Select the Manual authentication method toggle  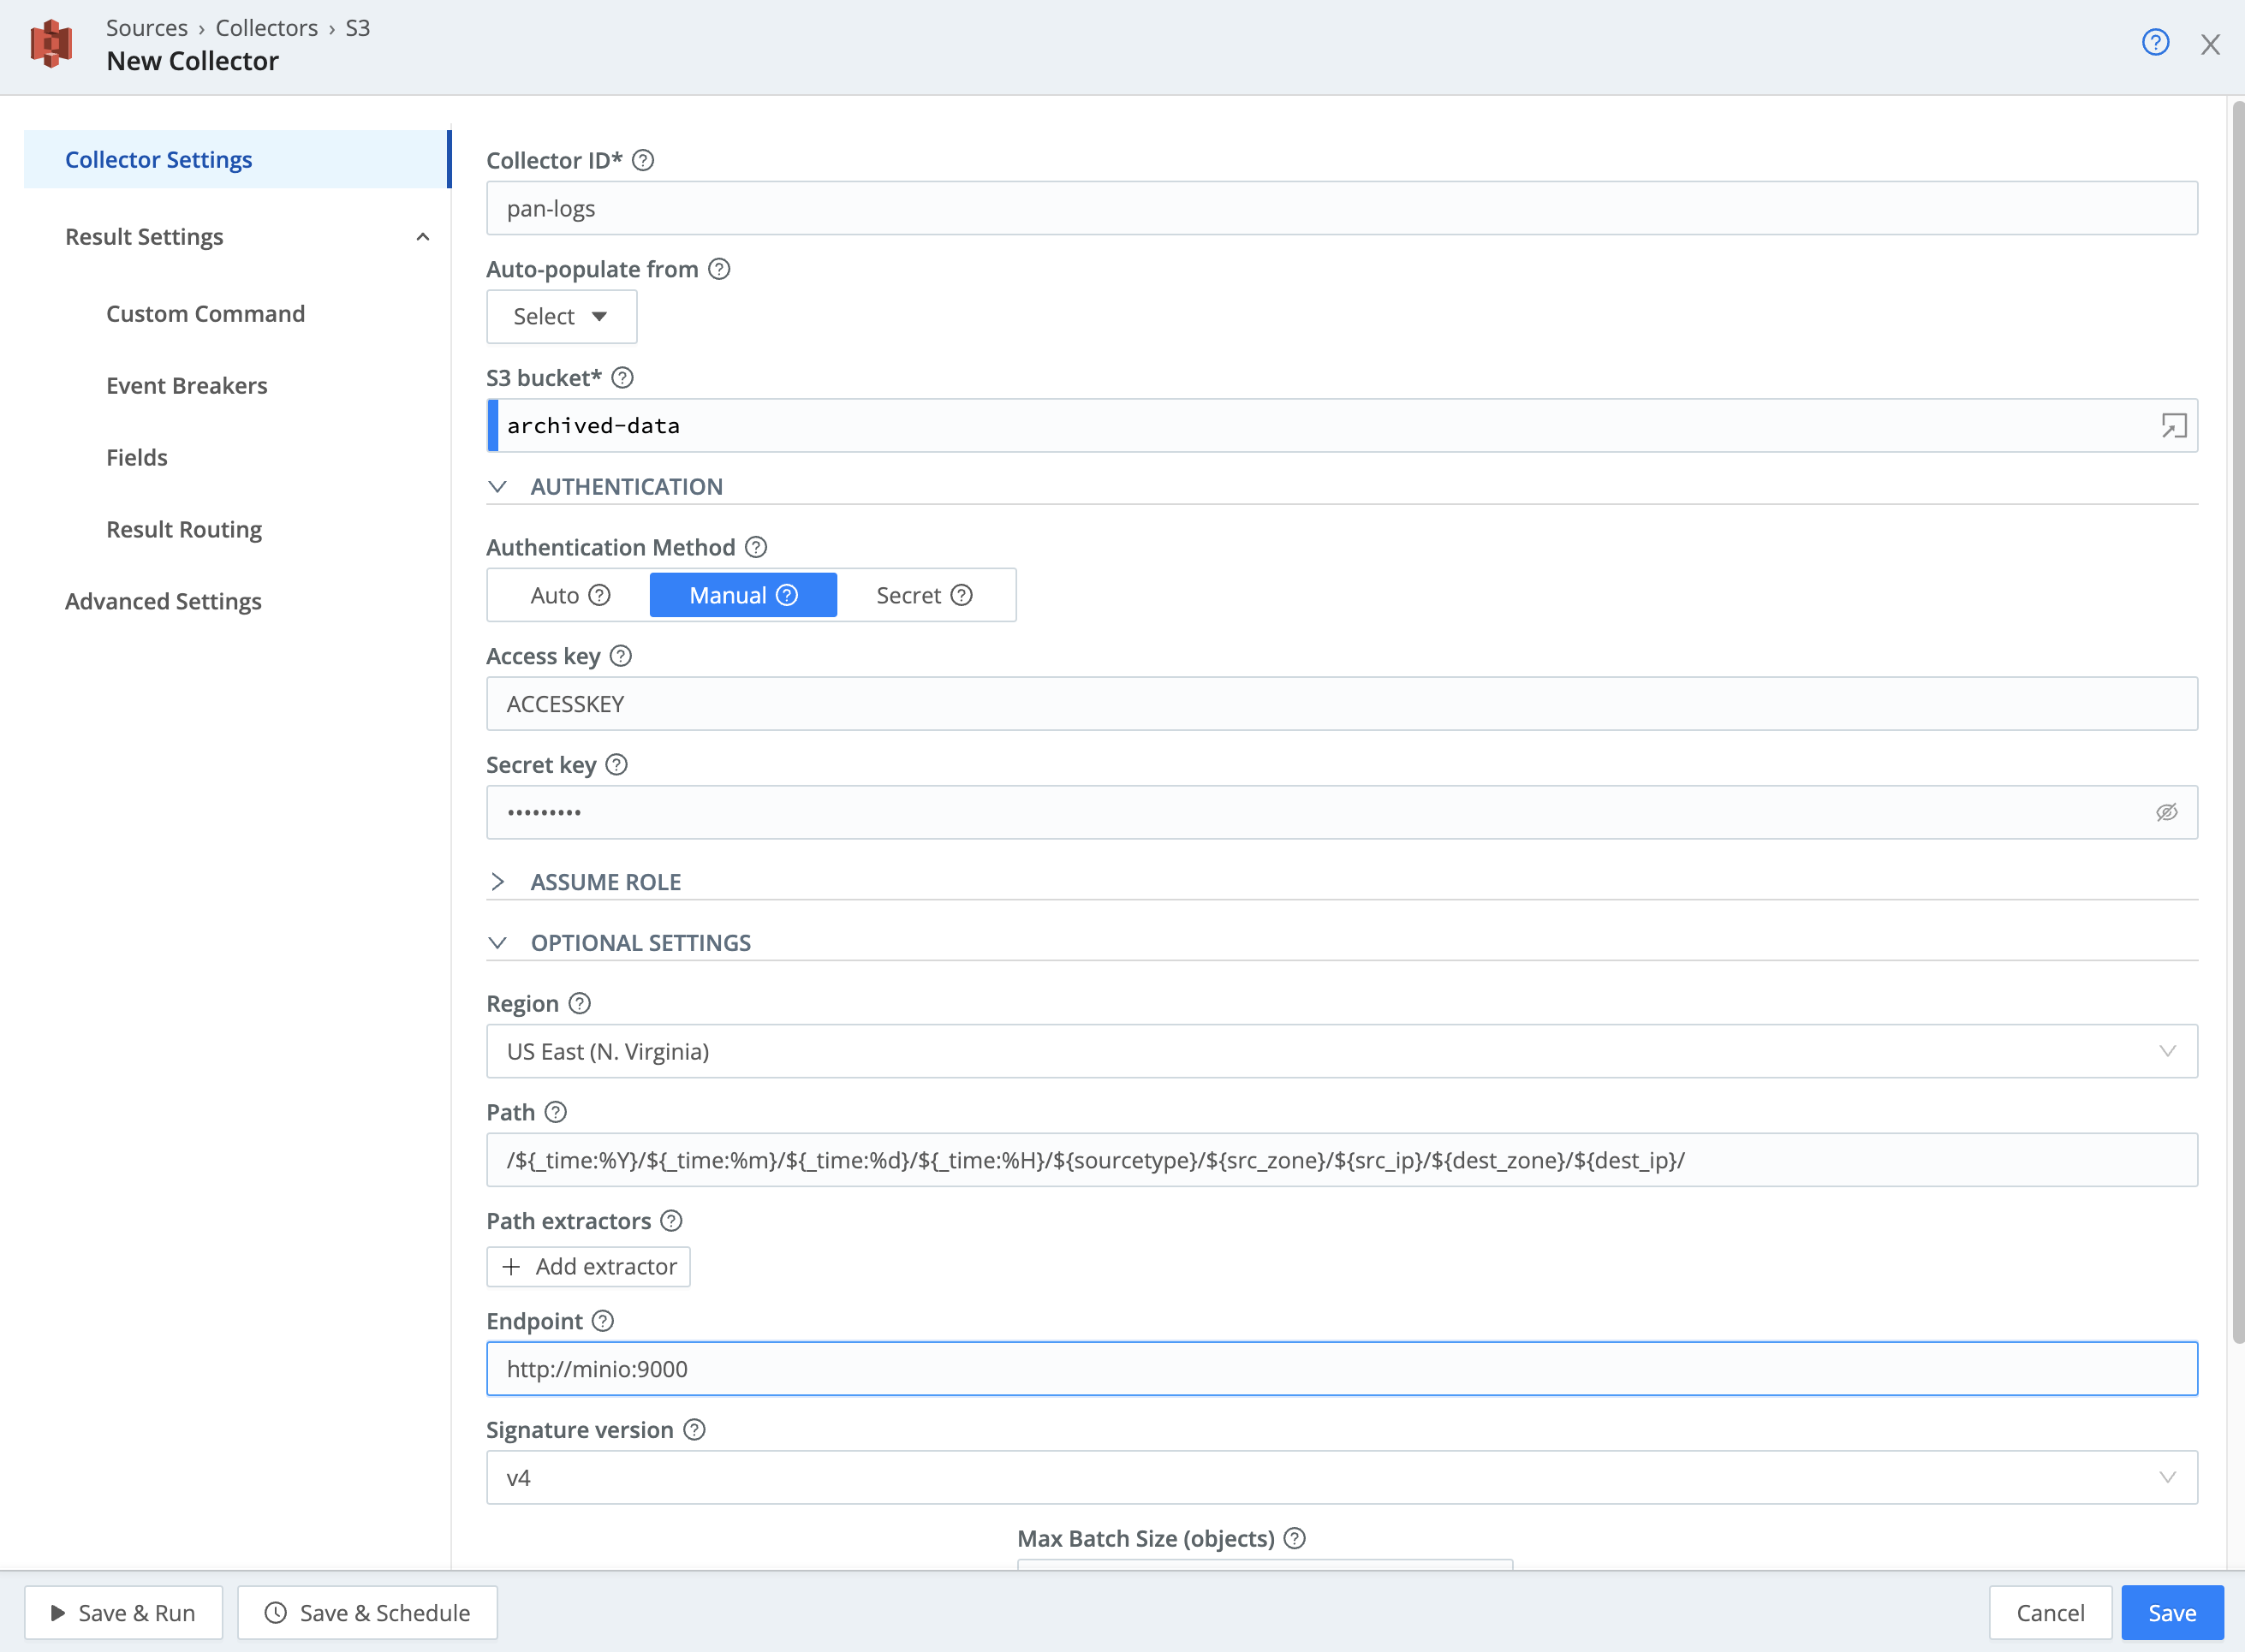(742, 594)
